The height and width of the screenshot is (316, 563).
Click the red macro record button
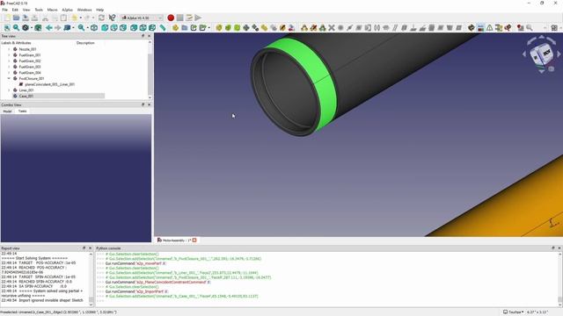[x=171, y=18]
